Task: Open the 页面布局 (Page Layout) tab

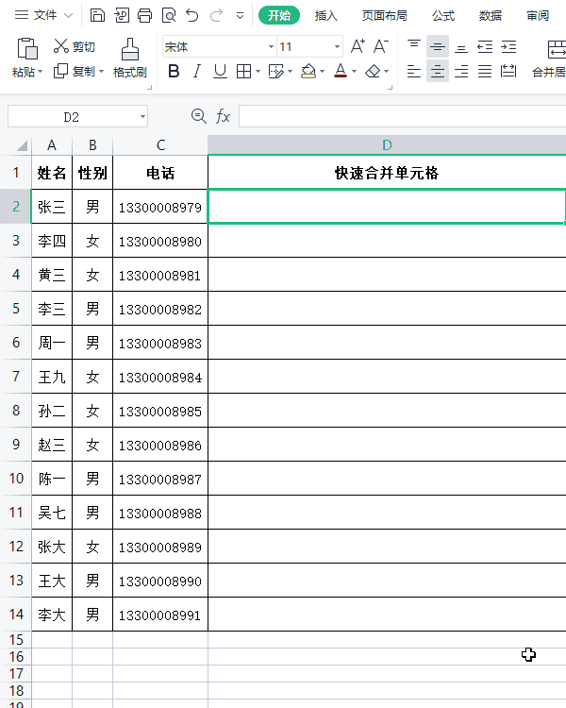Action: coord(385,15)
